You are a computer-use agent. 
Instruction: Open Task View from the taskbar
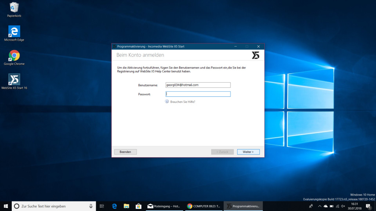(x=102, y=206)
